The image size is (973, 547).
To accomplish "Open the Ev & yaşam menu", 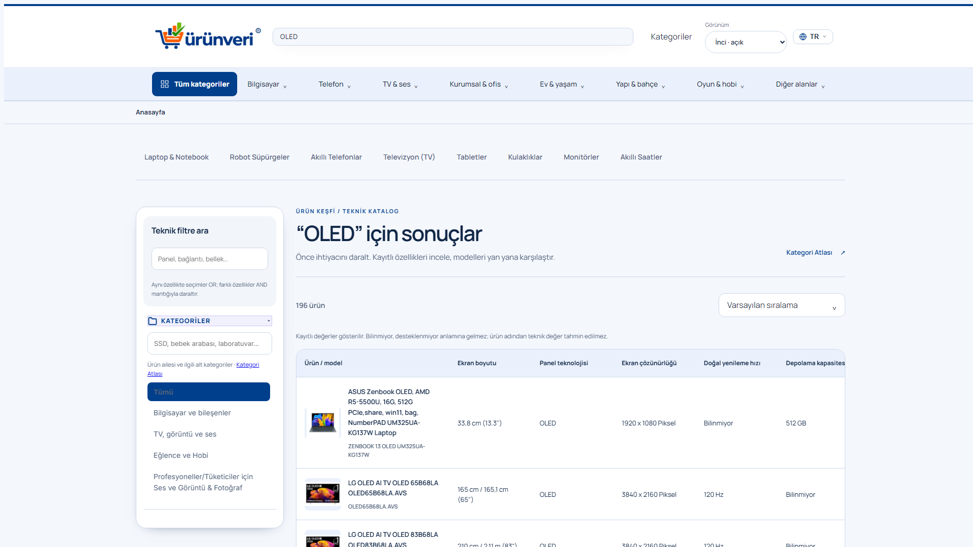I will [562, 84].
